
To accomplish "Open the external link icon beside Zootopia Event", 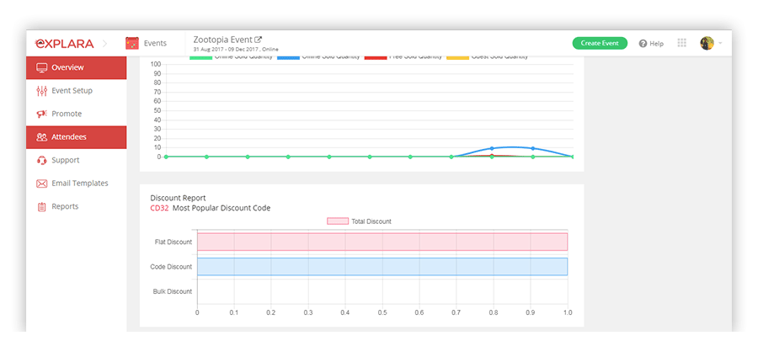I will tap(259, 40).
